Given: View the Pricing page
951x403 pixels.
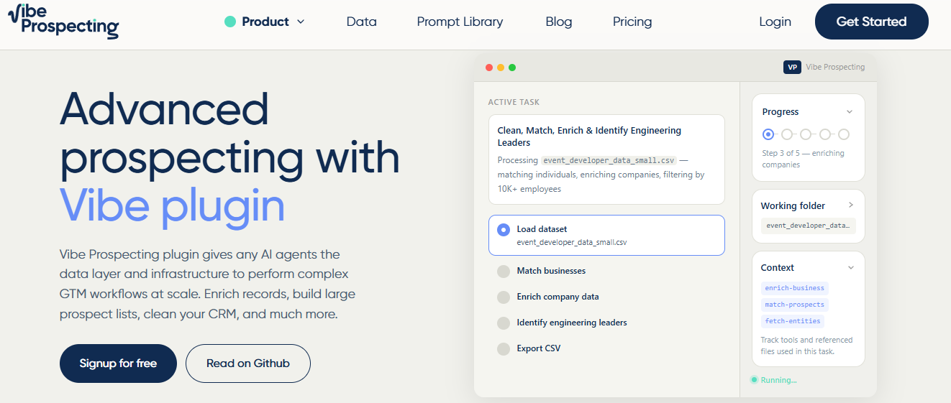Looking at the screenshot, I should (x=632, y=22).
